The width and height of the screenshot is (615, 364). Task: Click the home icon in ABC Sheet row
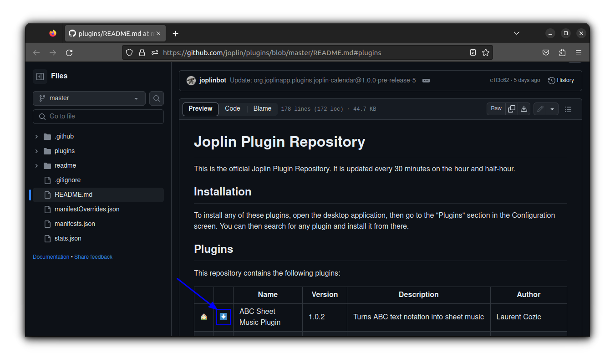[x=204, y=317]
